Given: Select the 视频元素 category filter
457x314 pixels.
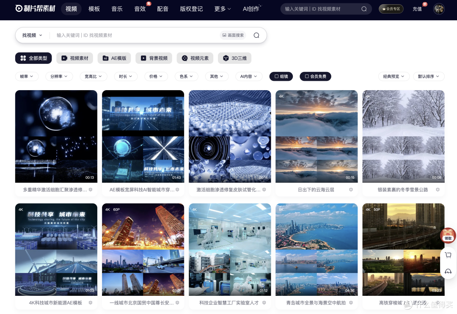Looking at the screenshot, I should (x=195, y=58).
